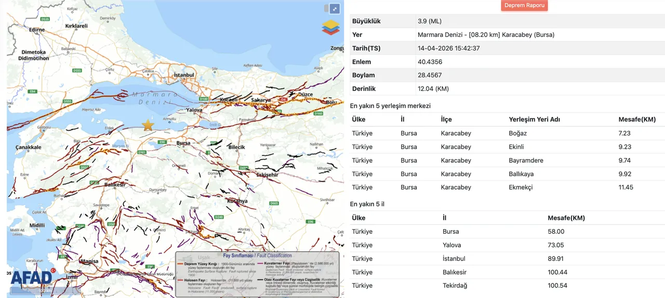The height and width of the screenshot is (298, 665).
Task: Select the 73.05 province distance
Action: pyautogui.click(x=556, y=245)
